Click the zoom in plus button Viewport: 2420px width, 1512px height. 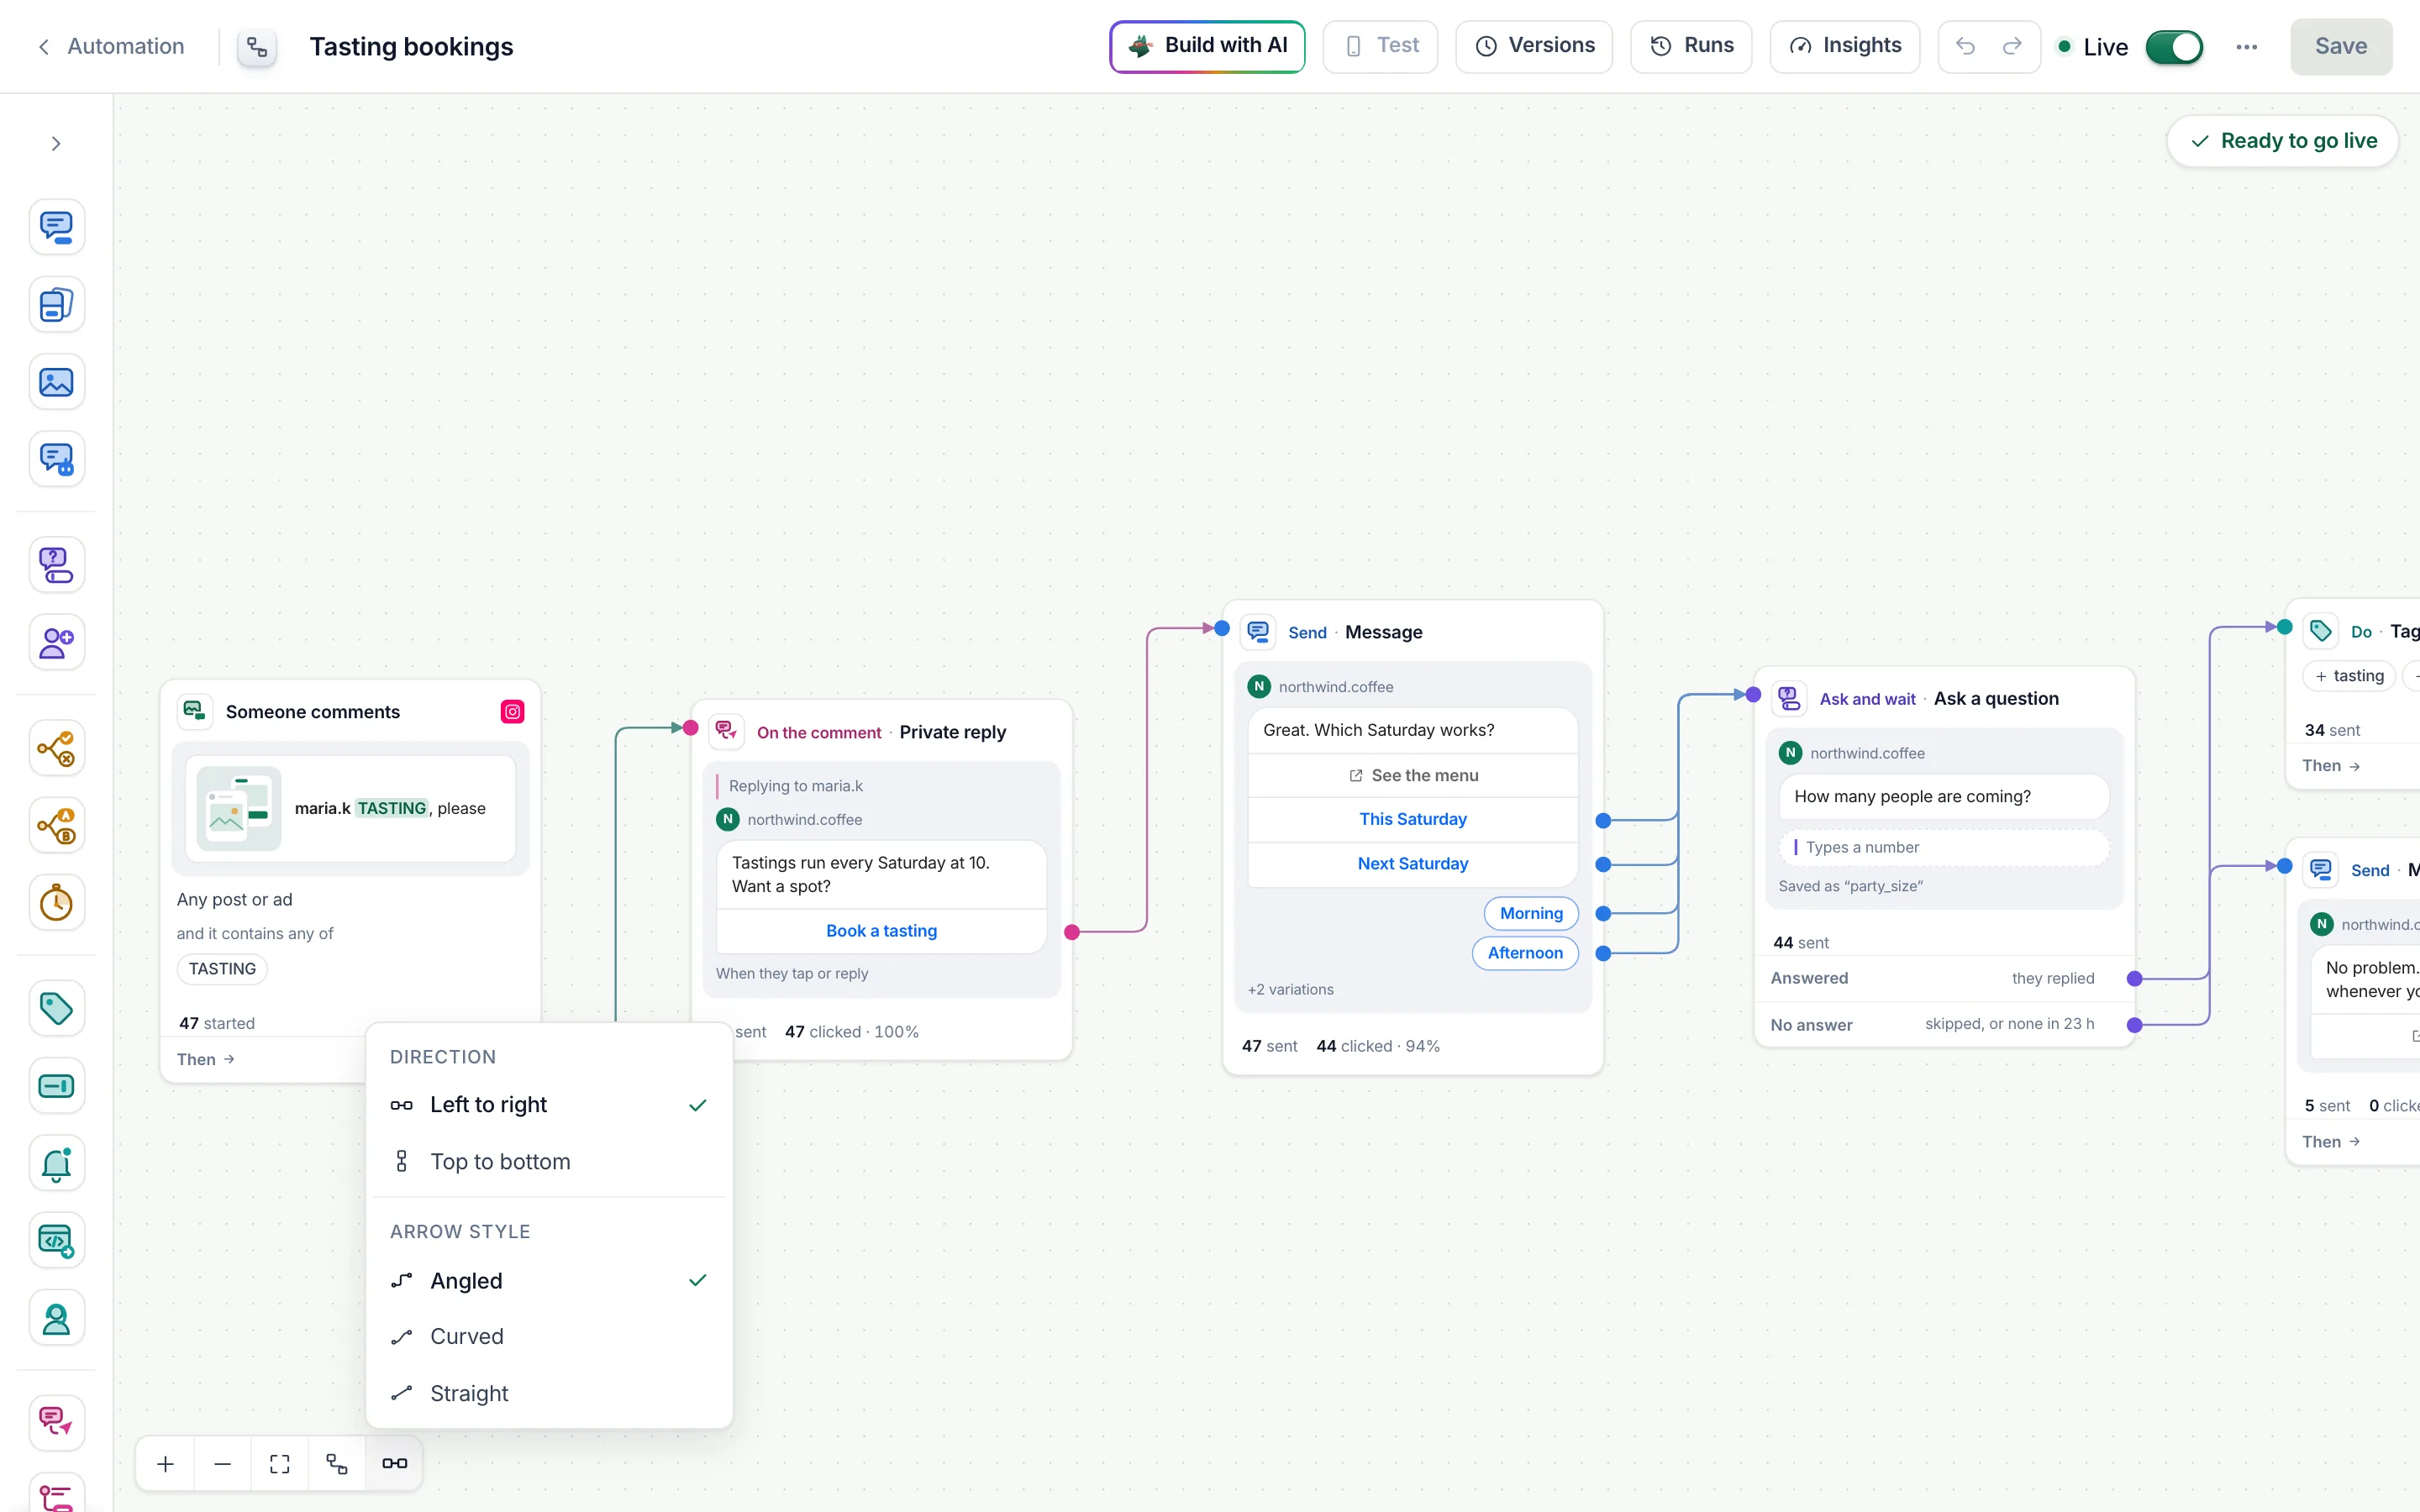[166, 1464]
